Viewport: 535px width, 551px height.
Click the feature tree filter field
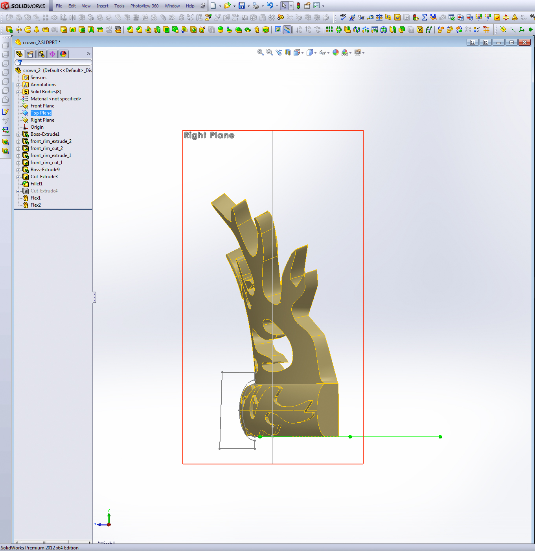click(53, 63)
